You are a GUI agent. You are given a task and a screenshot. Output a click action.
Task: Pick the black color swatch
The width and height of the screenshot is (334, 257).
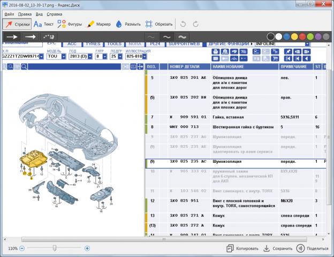point(270,36)
